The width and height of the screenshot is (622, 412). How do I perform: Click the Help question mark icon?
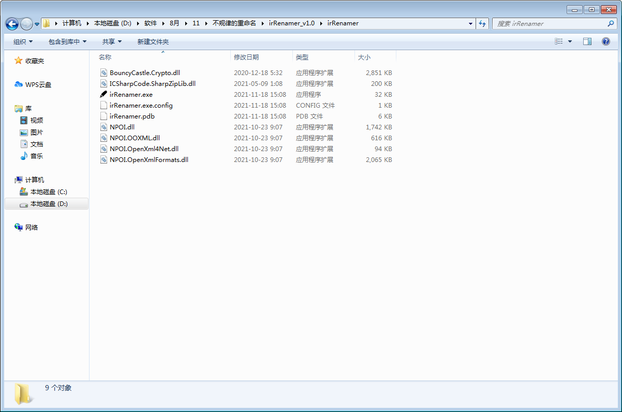(x=606, y=41)
